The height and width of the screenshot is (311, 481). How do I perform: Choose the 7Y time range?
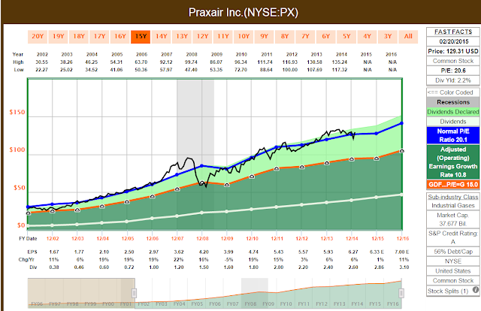tap(305, 37)
